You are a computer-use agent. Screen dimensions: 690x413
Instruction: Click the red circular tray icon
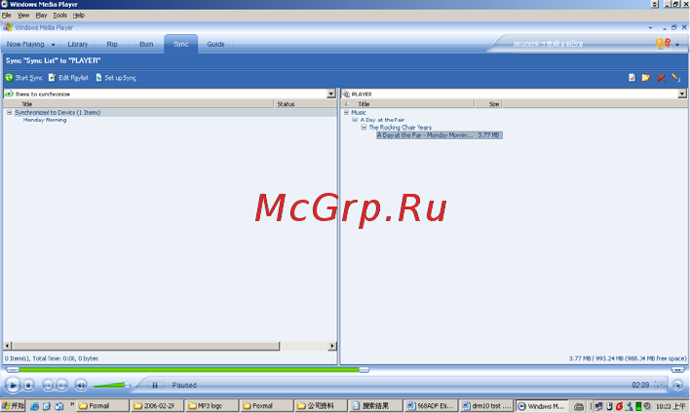619,406
